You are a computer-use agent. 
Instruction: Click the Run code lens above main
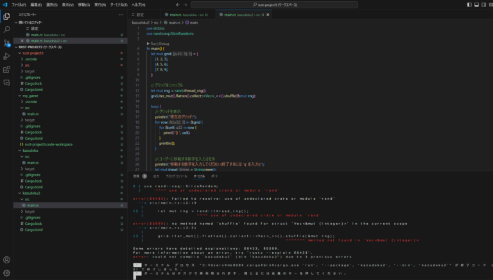[x=153, y=43]
